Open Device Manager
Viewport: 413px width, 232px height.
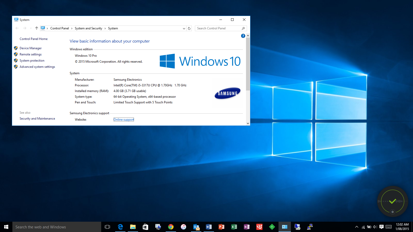point(30,48)
